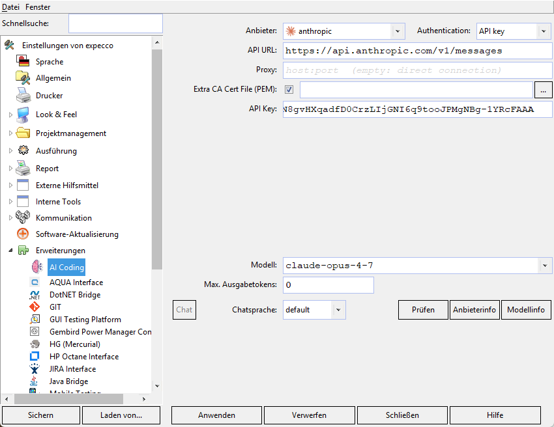
Task: Click the Laden von... button
Action: click(121, 415)
